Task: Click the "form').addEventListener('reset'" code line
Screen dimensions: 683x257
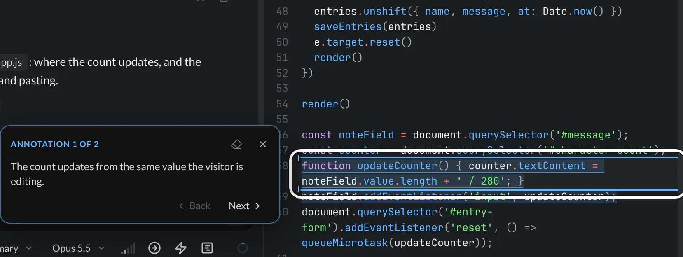Action: pos(419,228)
